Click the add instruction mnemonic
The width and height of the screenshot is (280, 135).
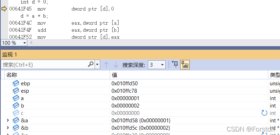pos(42,30)
